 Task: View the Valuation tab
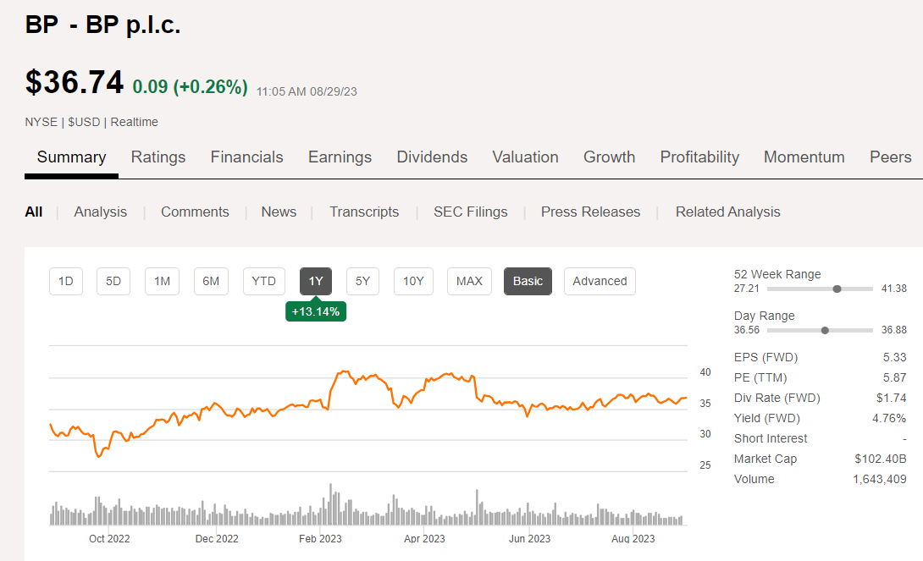click(x=525, y=157)
